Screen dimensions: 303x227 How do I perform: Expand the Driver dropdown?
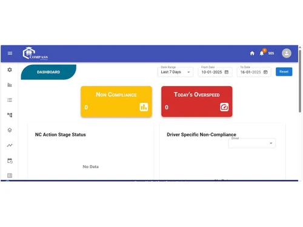click(252, 143)
